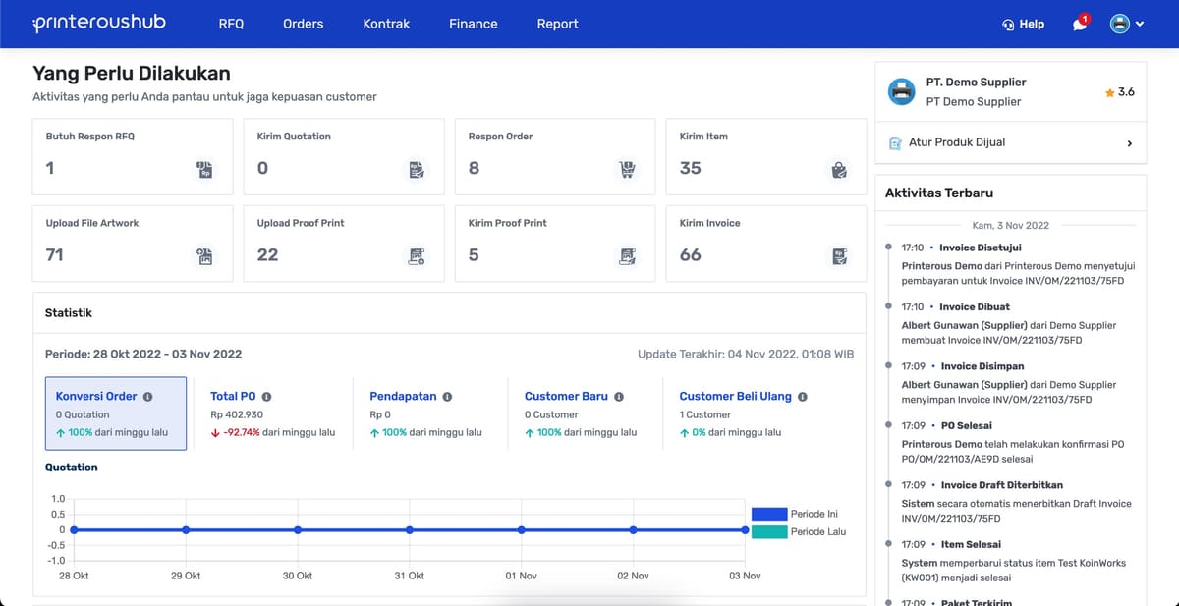Open the Orders menu
The width and height of the screenshot is (1179, 606).
(x=303, y=24)
